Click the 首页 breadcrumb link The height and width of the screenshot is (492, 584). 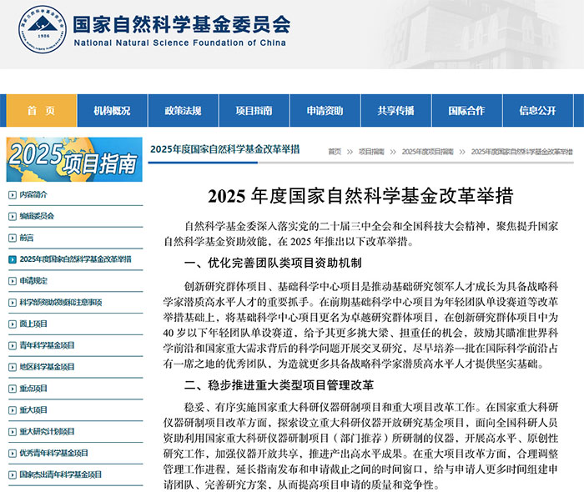pyautogui.click(x=335, y=152)
